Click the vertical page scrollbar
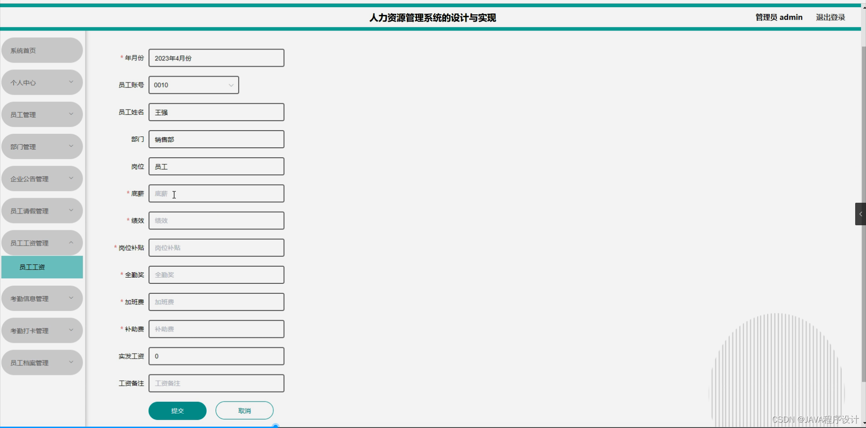Viewport: 866px width, 428px height. click(863, 214)
